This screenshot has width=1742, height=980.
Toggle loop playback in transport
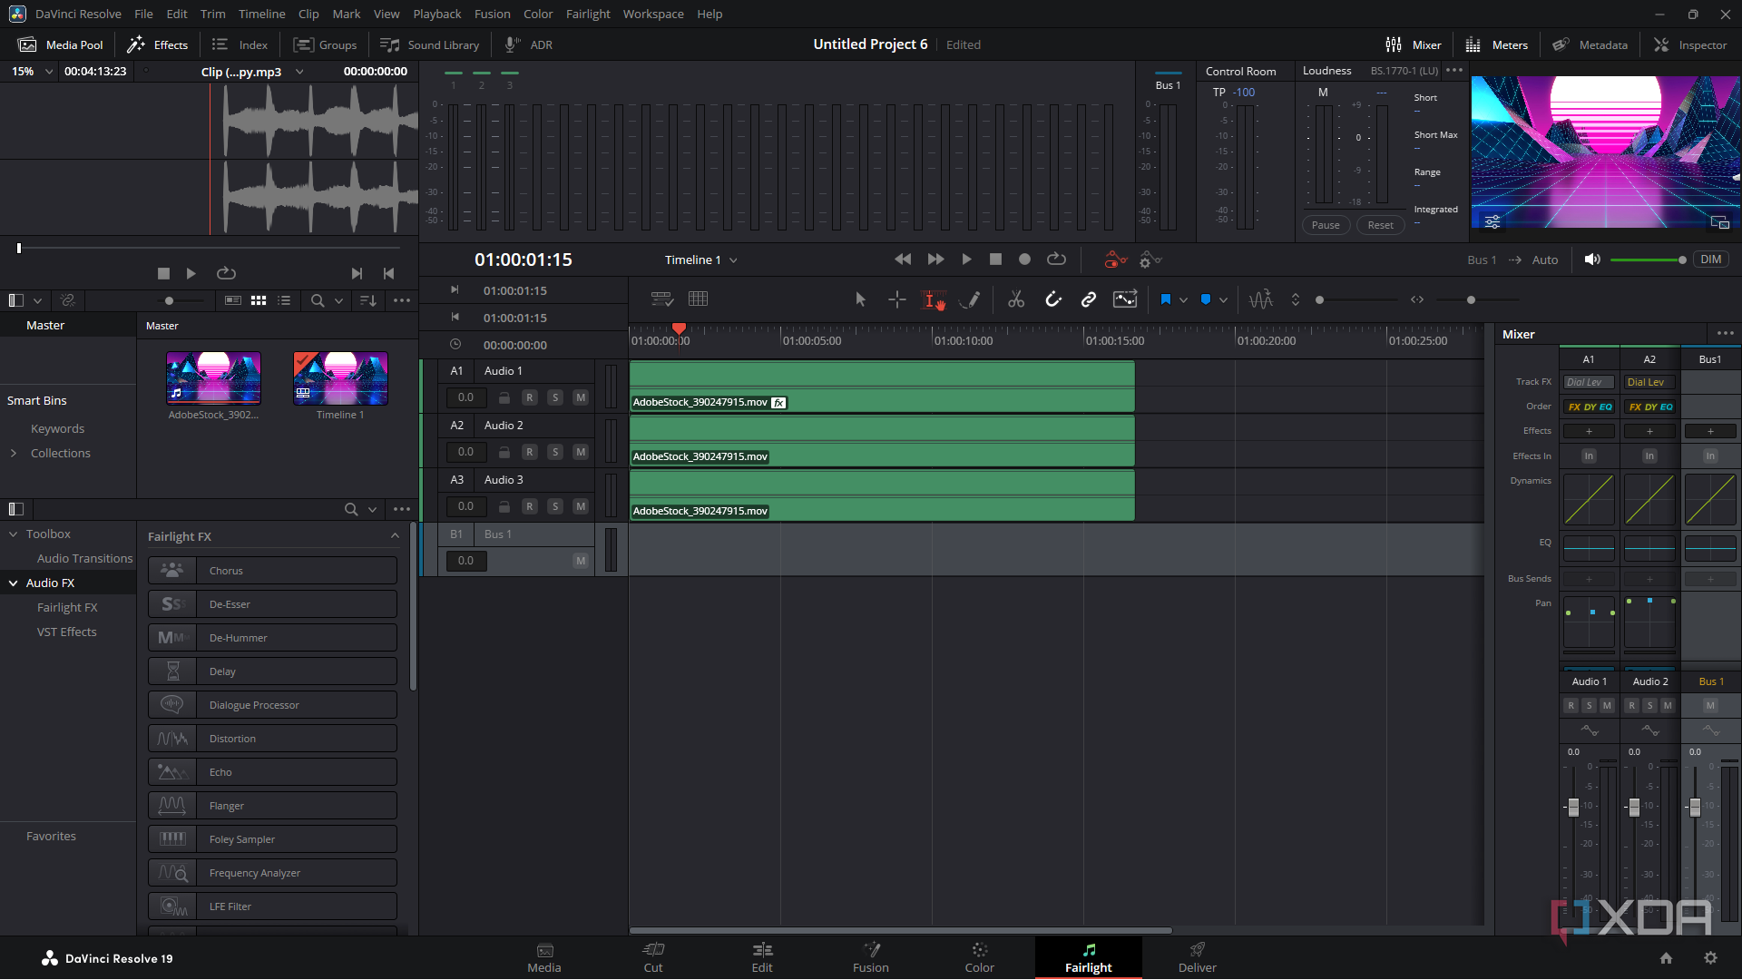(1056, 260)
